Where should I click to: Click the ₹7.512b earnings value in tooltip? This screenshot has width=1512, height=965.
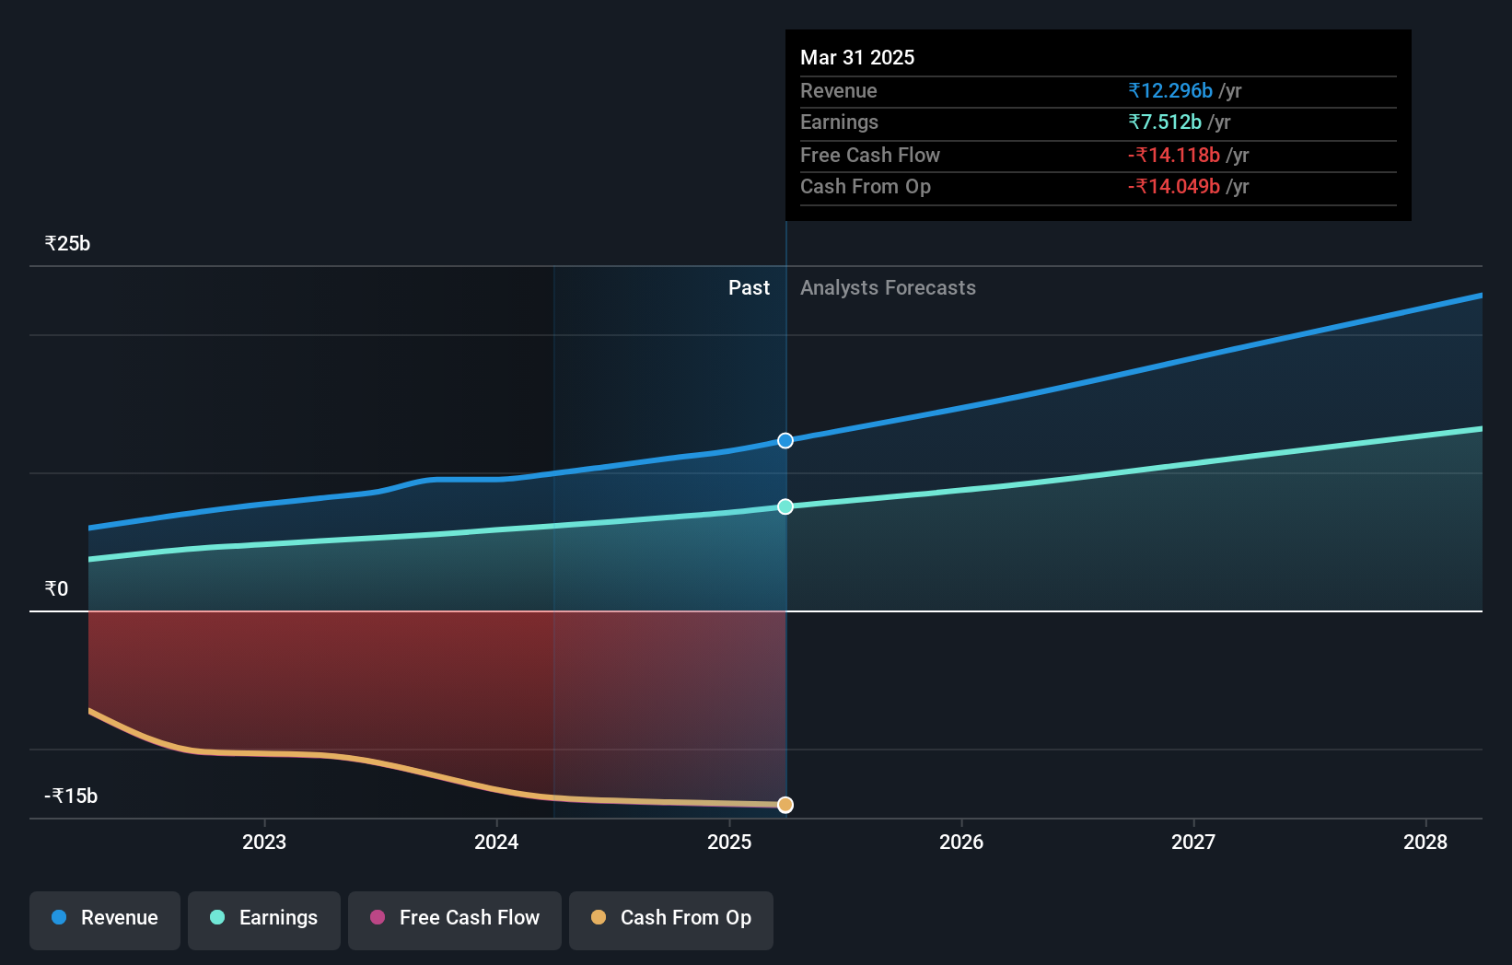[1165, 122]
